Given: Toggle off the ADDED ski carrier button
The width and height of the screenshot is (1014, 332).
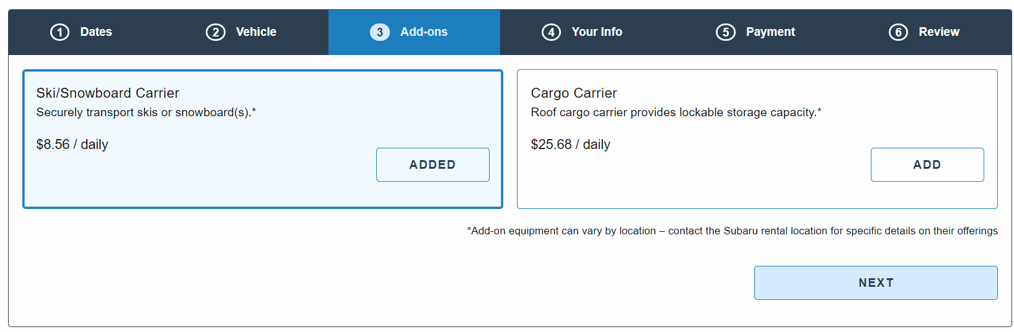Looking at the screenshot, I should [433, 164].
